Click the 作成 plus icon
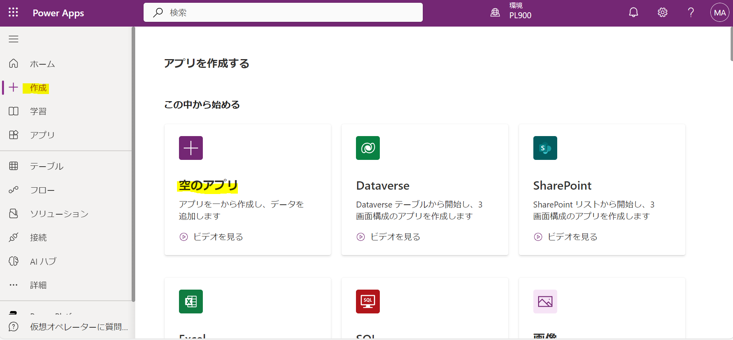The image size is (733, 340). [x=14, y=87]
